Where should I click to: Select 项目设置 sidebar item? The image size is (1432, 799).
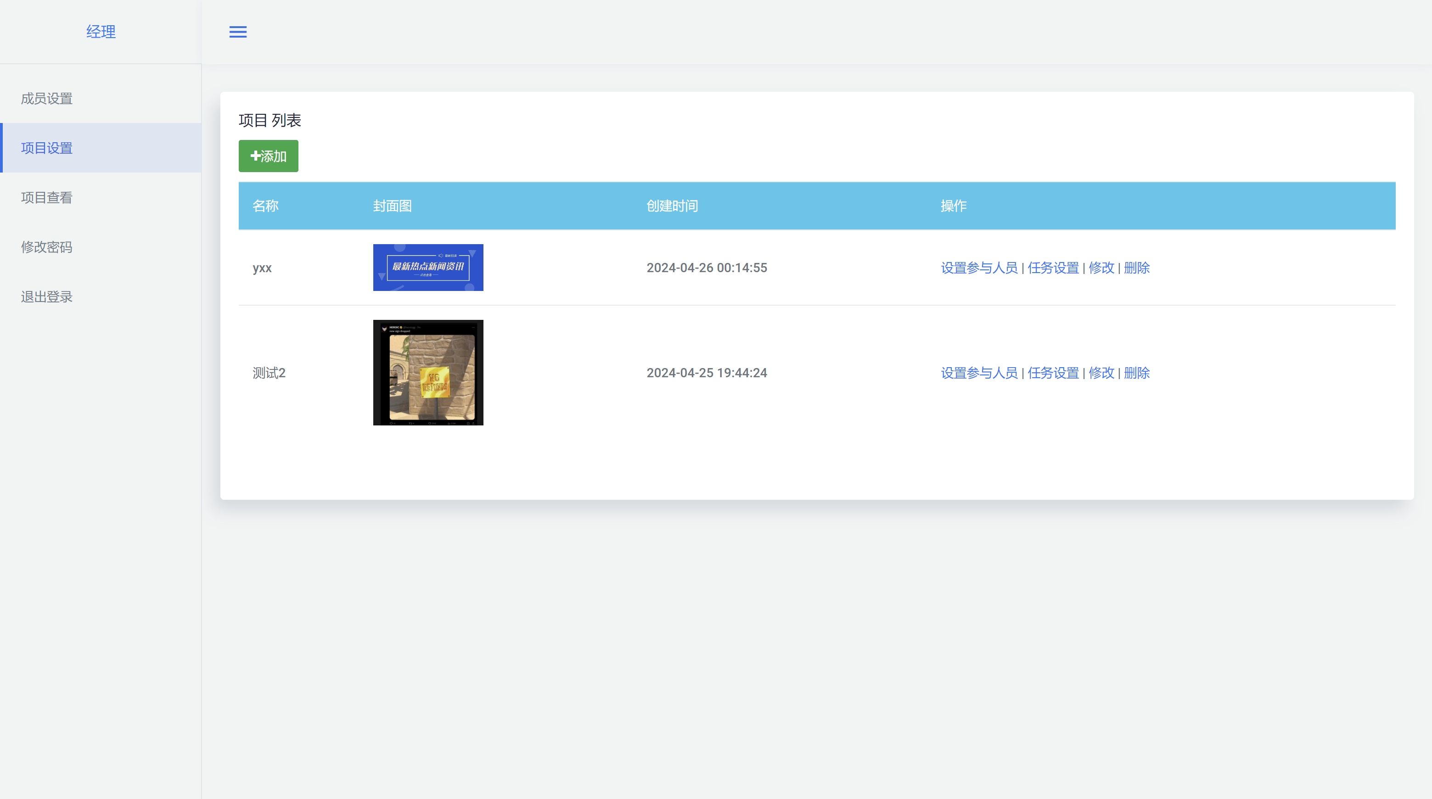point(101,148)
